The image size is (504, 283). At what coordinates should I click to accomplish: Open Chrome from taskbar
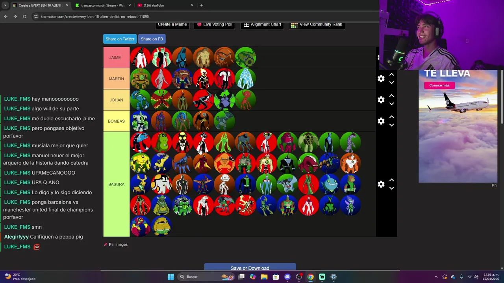click(x=310, y=277)
